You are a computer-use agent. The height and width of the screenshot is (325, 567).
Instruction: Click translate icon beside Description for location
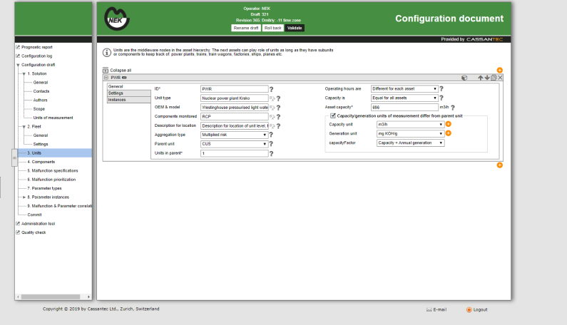click(x=272, y=126)
